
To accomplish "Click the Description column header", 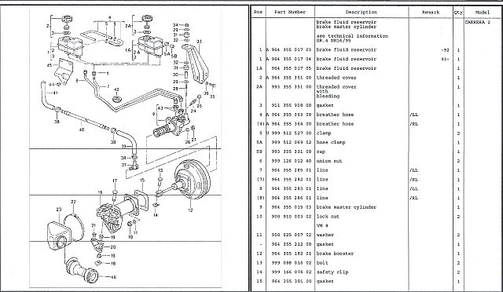I will point(362,13).
